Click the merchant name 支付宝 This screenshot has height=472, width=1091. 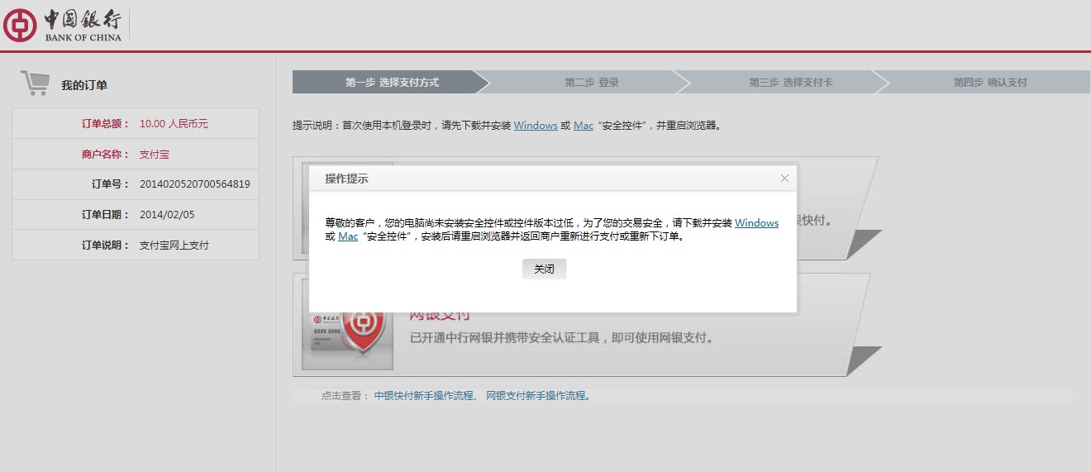155,155
